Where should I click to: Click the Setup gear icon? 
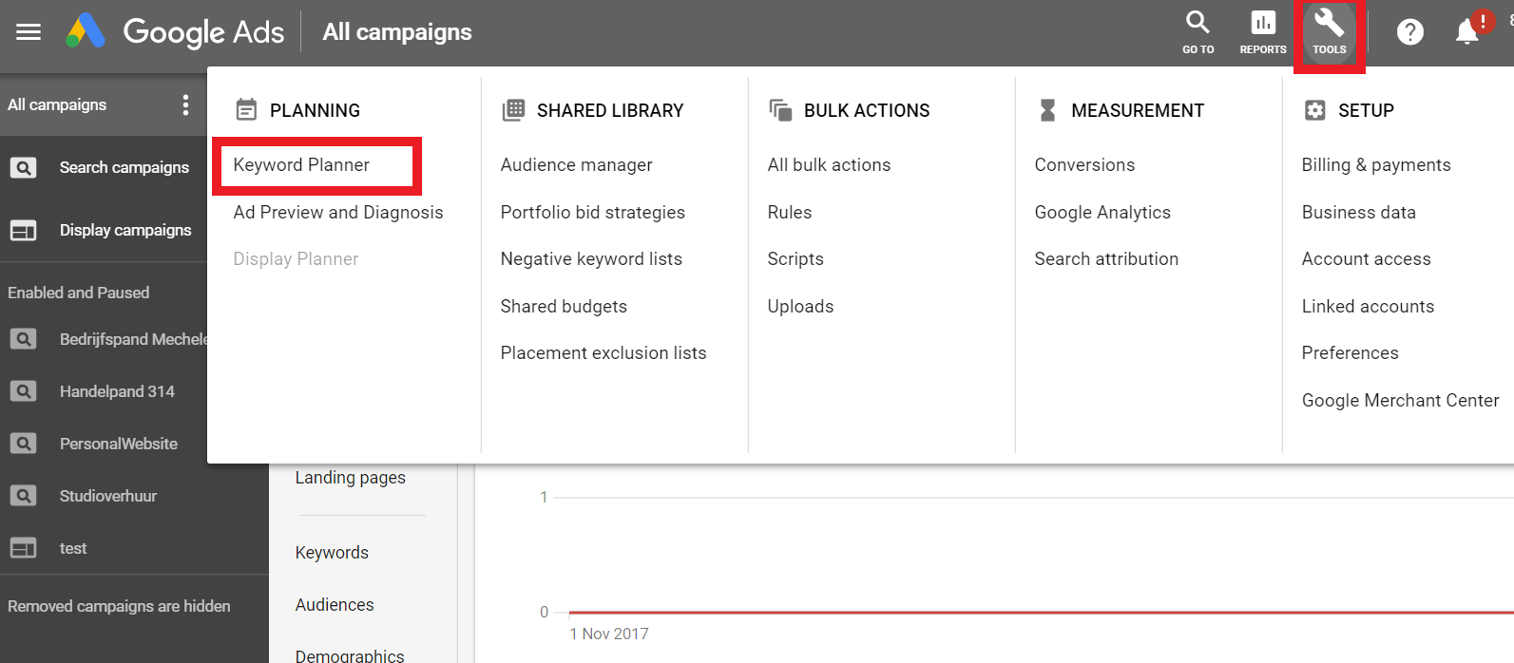tap(1314, 110)
